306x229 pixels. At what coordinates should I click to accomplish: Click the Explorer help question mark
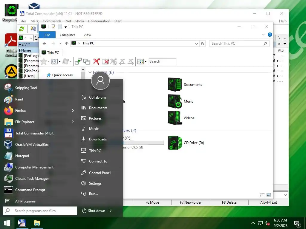[x=270, y=35]
